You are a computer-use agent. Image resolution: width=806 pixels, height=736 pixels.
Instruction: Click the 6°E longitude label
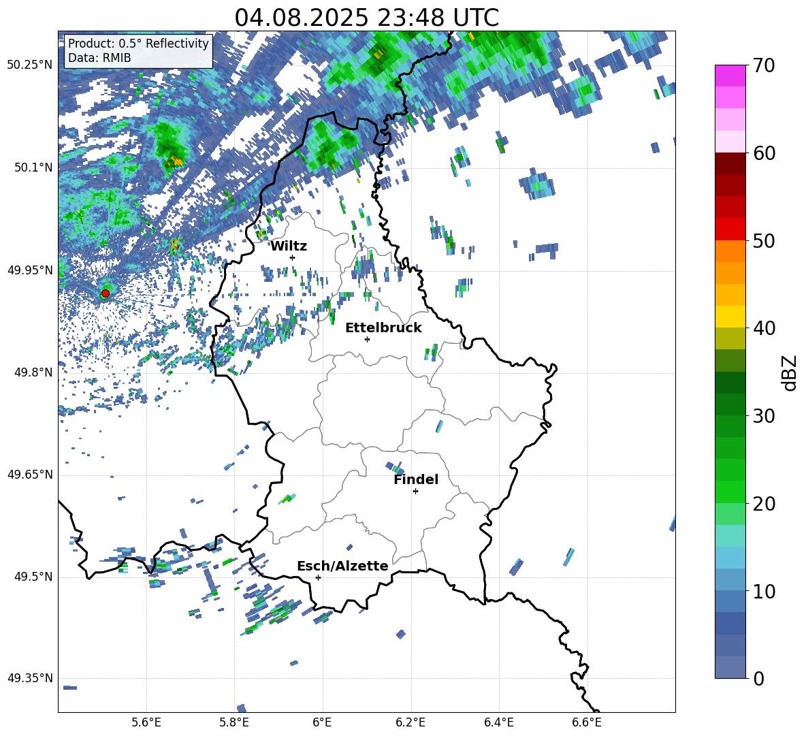click(x=322, y=722)
